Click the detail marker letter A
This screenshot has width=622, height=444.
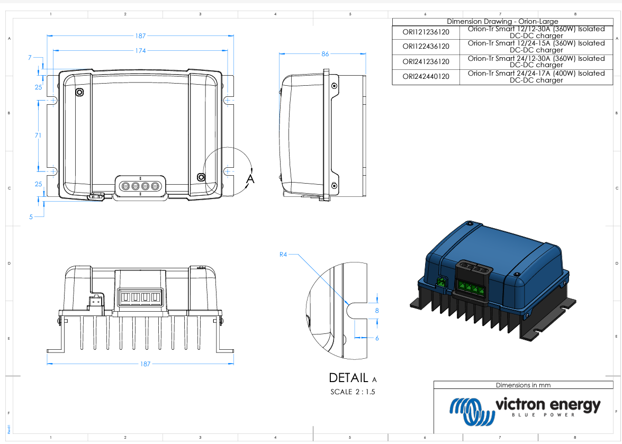[x=251, y=179]
